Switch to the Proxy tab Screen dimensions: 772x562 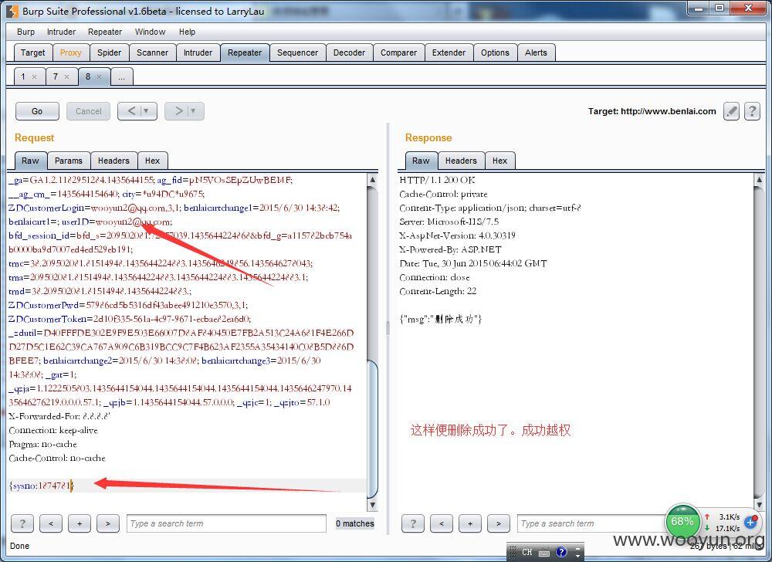pyautogui.click(x=70, y=52)
